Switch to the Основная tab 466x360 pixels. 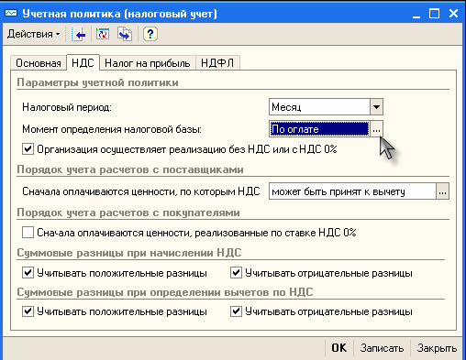coord(39,63)
